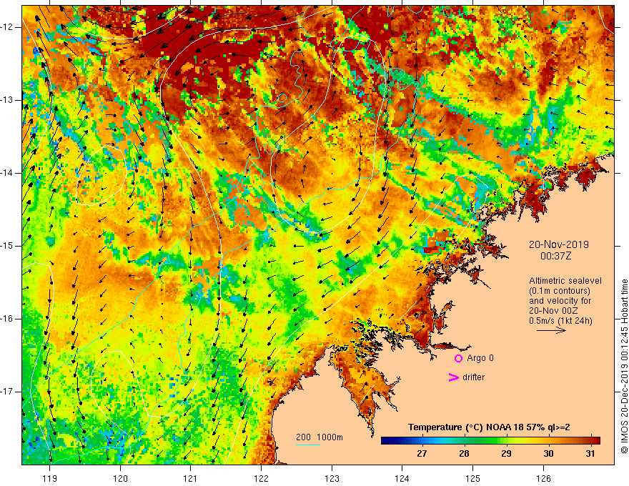The width and height of the screenshot is (629, 486).
Task: Click the 28 degree colorbar tick label
Action: tap(464, 454)
